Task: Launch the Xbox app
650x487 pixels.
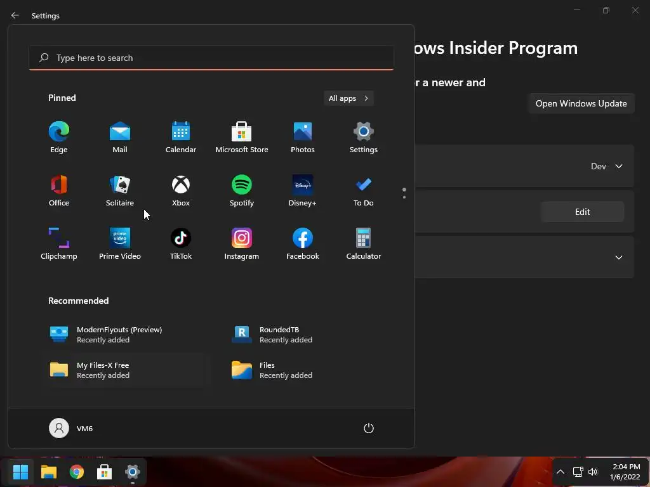Action: [x=181, y=190]
